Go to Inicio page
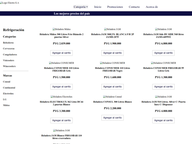192x144 pixels. (x=98, y=7)
